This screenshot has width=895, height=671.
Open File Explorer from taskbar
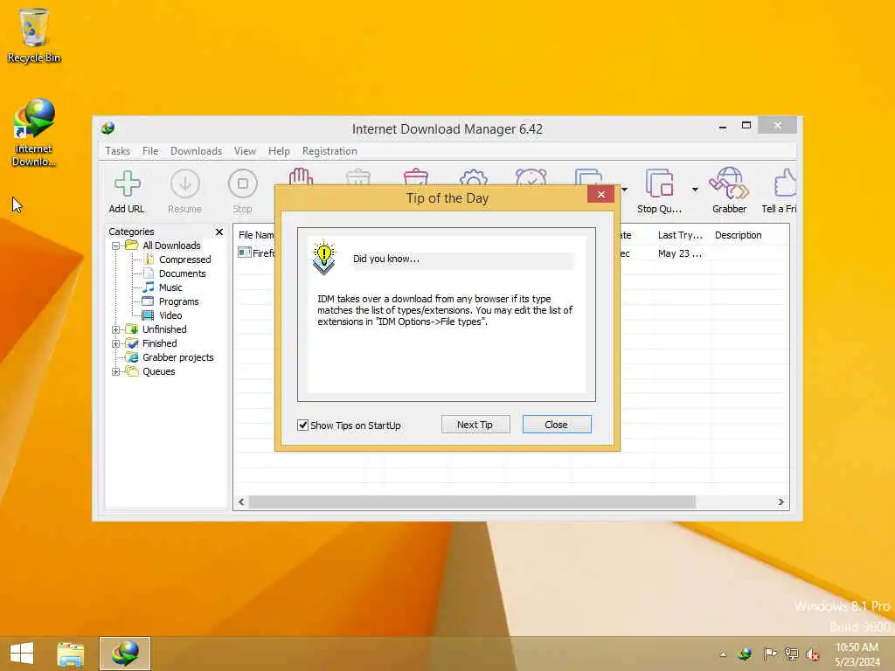click(70, 654)
